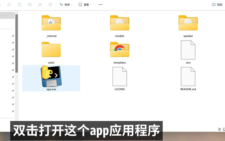Open the models folder icon
The height and width of the screenshot is (141, 225).
click(120, 23)
